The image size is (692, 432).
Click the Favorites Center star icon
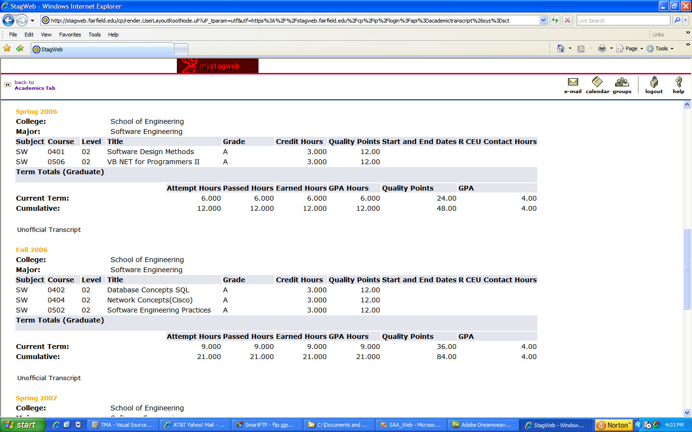pos(7,48)
